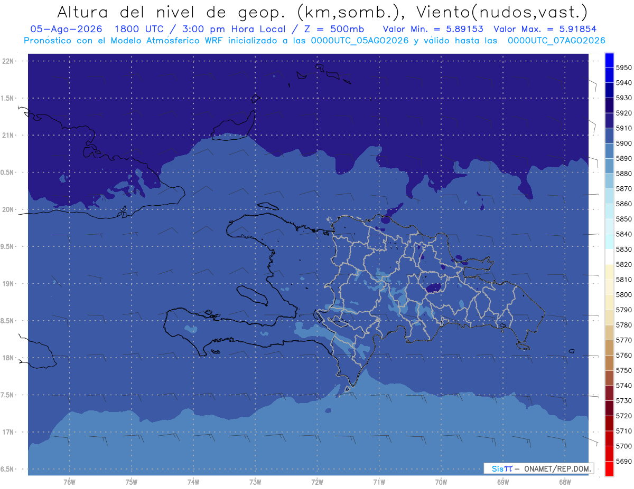Click the '76W' longitude axis label
Image resolution: width=634 pixels, height=489 pixels.
tap(69, 482)
